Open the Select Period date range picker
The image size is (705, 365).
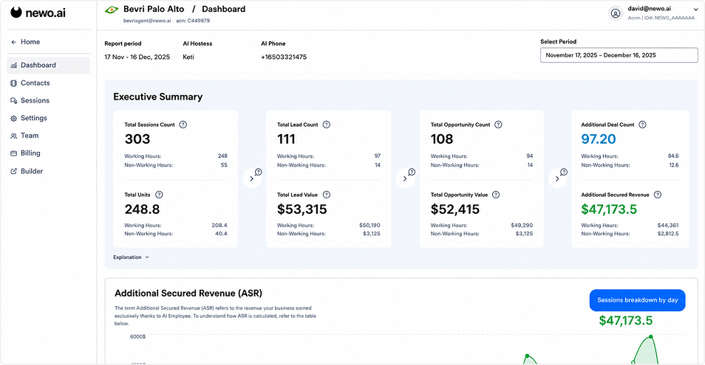click(619, 55)
